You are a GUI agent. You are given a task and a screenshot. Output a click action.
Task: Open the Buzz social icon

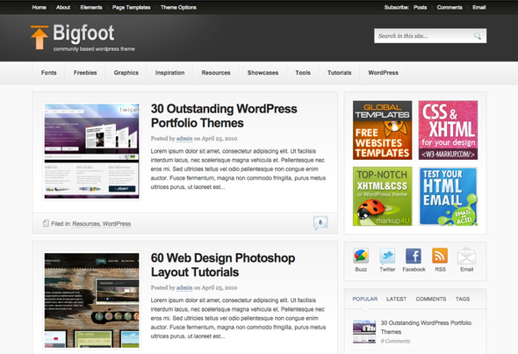pyautogui.click(x=361, y=256)
